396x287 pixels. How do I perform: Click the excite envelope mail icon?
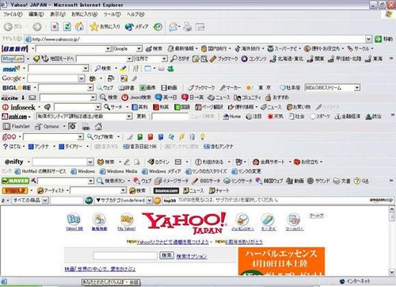(x=32, y=98)
